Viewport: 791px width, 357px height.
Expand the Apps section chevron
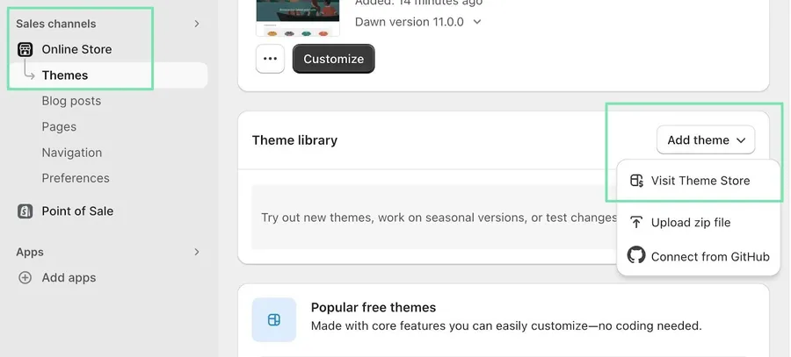click(197, 252)
